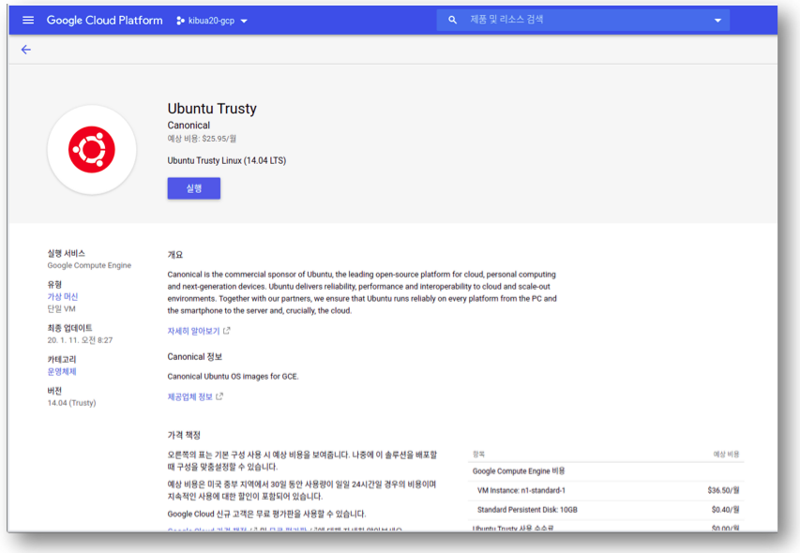Click the VM Instance: n1-standard-1 row
Viewport: 800px width, 553px height.
pyautogui.click(x=606, y=490)
